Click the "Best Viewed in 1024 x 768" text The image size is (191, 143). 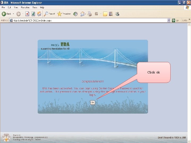pos(172,137)
